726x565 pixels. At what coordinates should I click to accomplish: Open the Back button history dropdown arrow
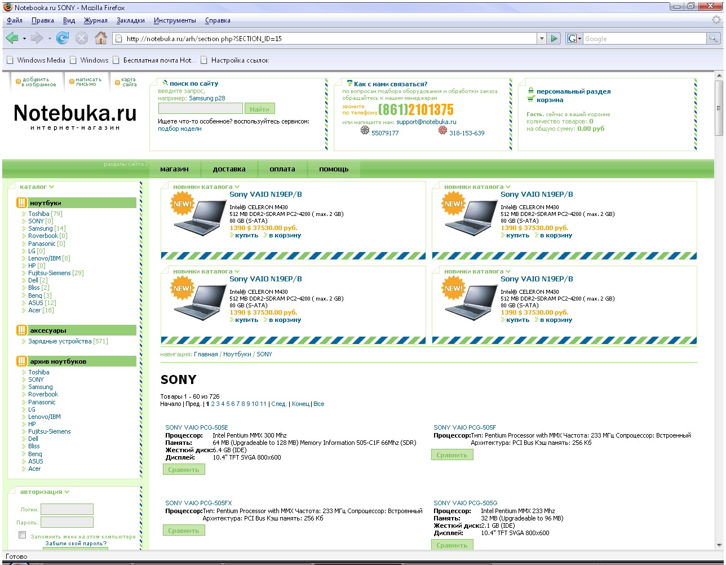(x=24, y=39)
